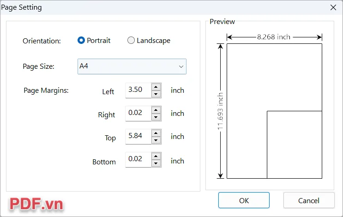Select the Portrait orientation radio button
This screenshot has height=217, width=343.
(x=81, y=40)
